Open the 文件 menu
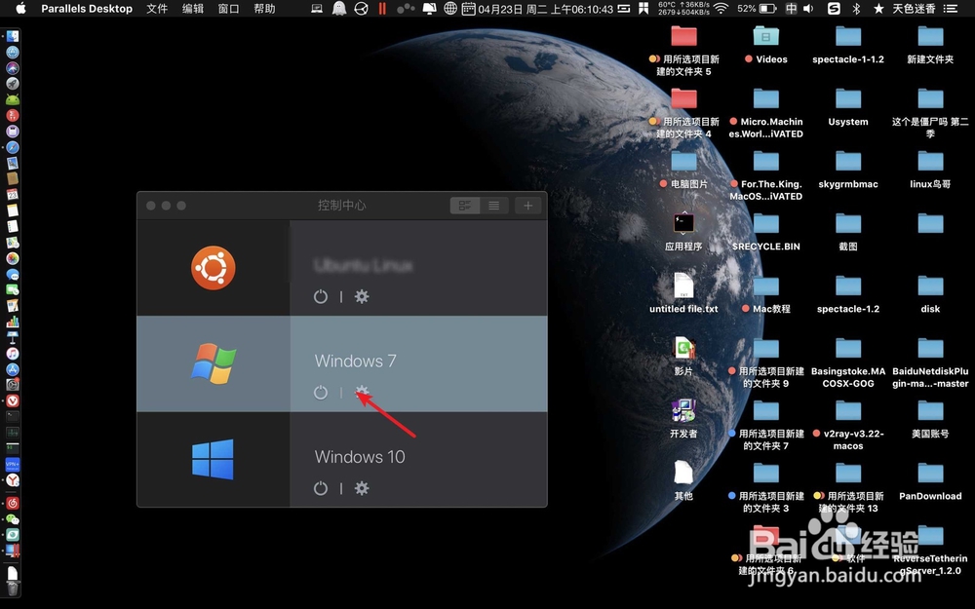 point(157,9)
